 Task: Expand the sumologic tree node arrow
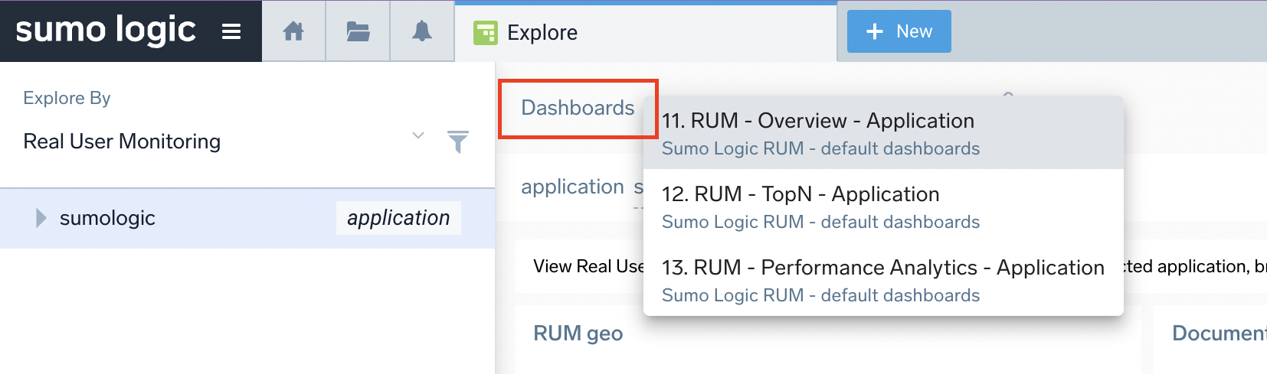pos(41,218)
